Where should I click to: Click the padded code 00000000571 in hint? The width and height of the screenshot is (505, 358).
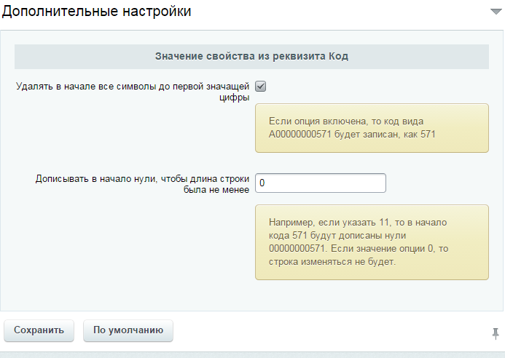click(295, 249)
